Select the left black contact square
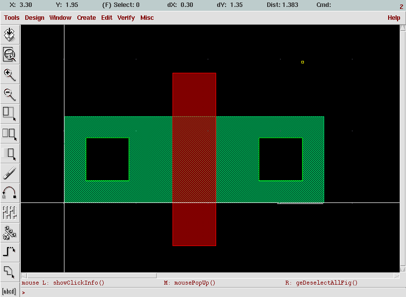 (108, 159)
